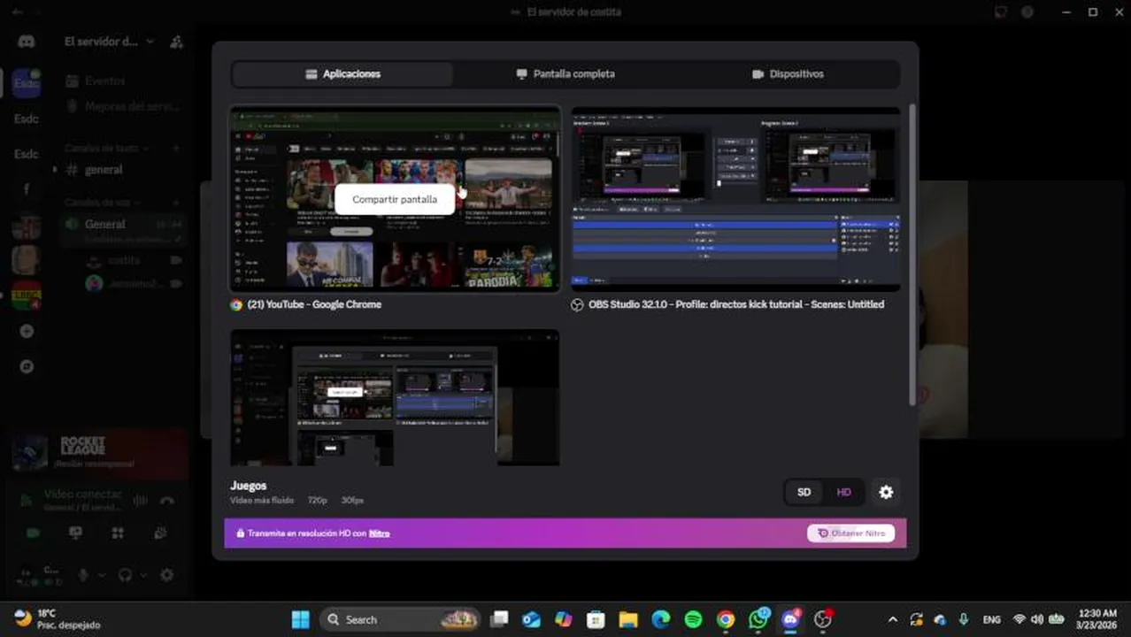Collapse the Canales de texto category

click(106, 149)
